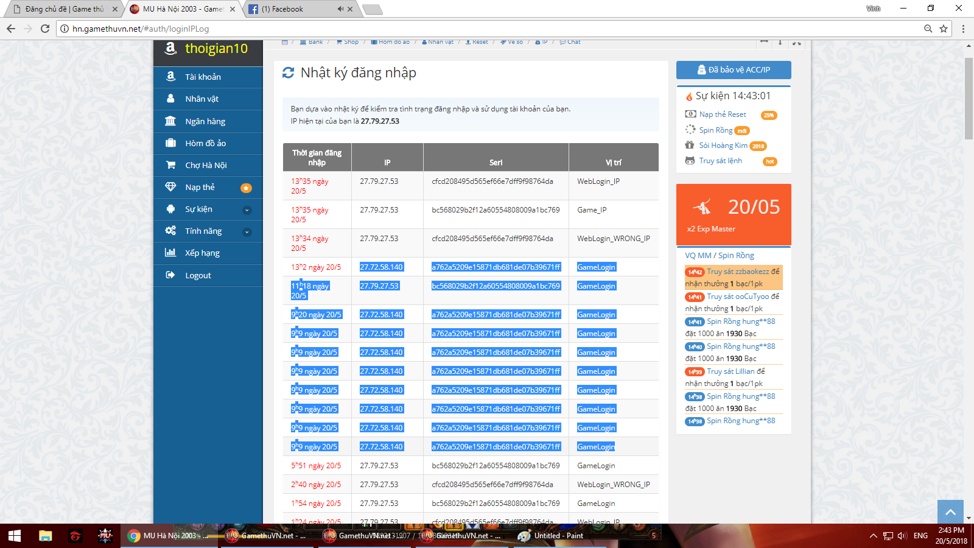The image size is (974, 548).
Task: Expand the Tính năng submenu chevron
Action: coord(247,232)
